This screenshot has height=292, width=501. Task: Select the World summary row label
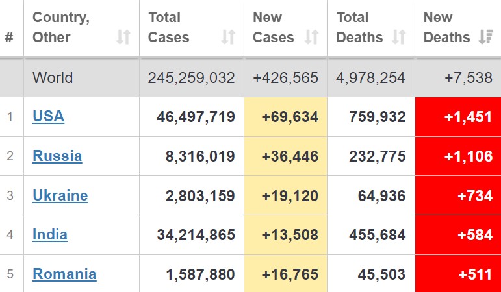click(53, 78)
